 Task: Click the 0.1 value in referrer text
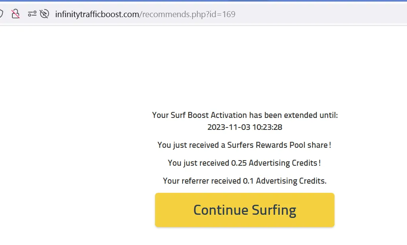pyautogui.click(x=248, y=181)
